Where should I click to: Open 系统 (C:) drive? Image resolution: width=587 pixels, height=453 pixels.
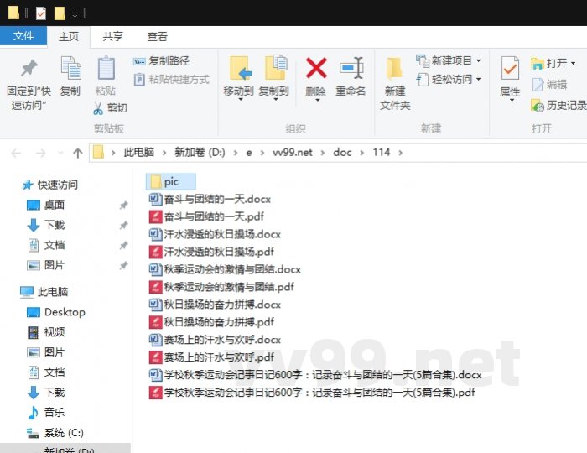coord(55,433)
